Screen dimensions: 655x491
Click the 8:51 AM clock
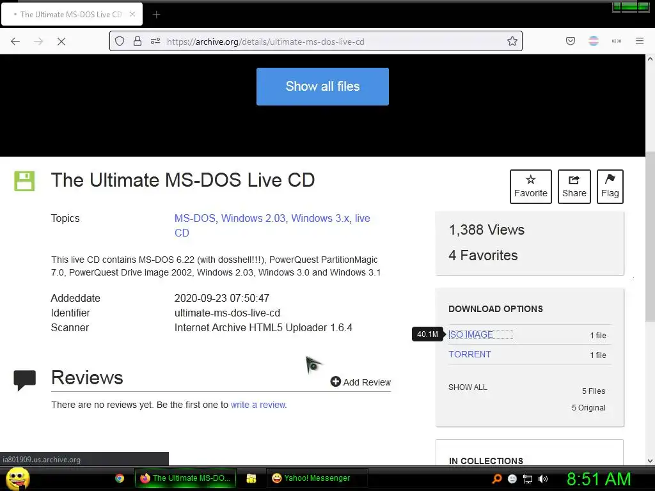[x=599, y=479]
